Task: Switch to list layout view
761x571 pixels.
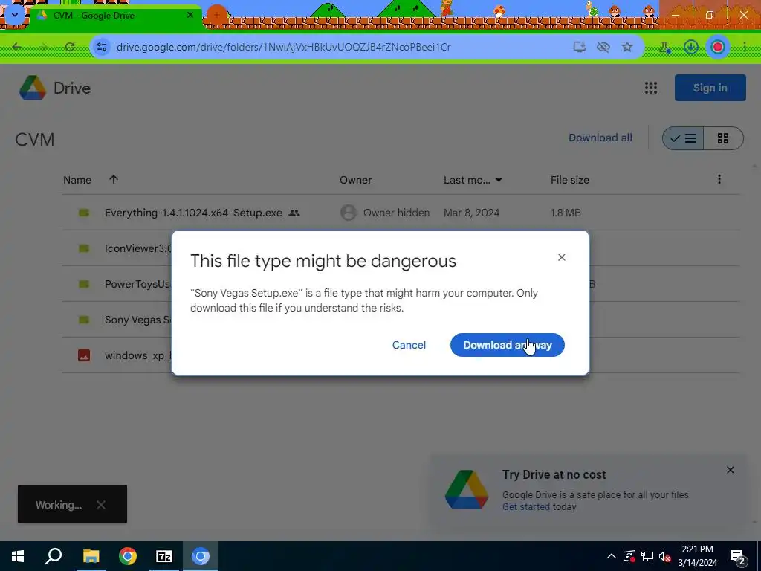Action: point(683,138)
